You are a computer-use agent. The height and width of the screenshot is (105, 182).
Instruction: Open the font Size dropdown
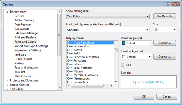point(165,30)
